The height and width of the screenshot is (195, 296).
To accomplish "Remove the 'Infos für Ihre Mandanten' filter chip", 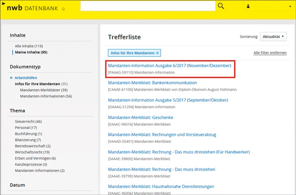I will (x=158, y=53).
